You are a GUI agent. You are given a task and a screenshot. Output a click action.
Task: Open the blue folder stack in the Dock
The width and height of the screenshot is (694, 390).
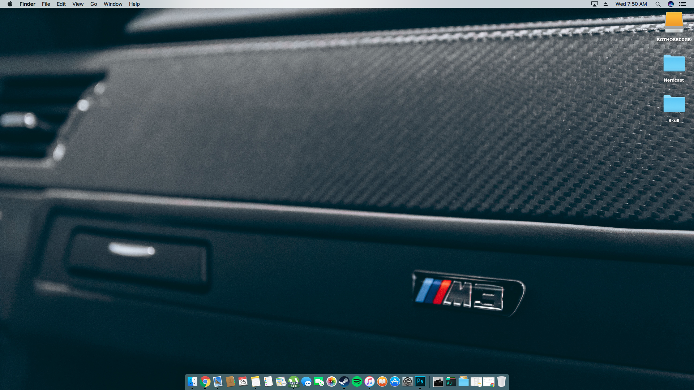pos(463,381)
